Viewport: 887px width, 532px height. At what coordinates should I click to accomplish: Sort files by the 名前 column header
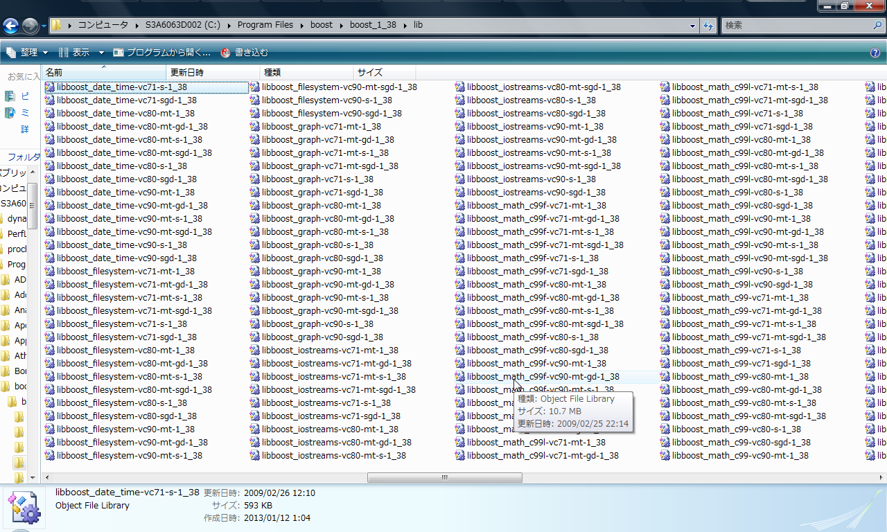[x=54, y=72]
